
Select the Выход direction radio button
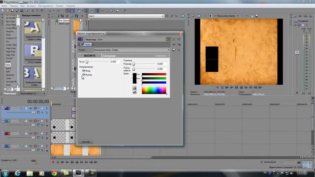tap(84, 74)
